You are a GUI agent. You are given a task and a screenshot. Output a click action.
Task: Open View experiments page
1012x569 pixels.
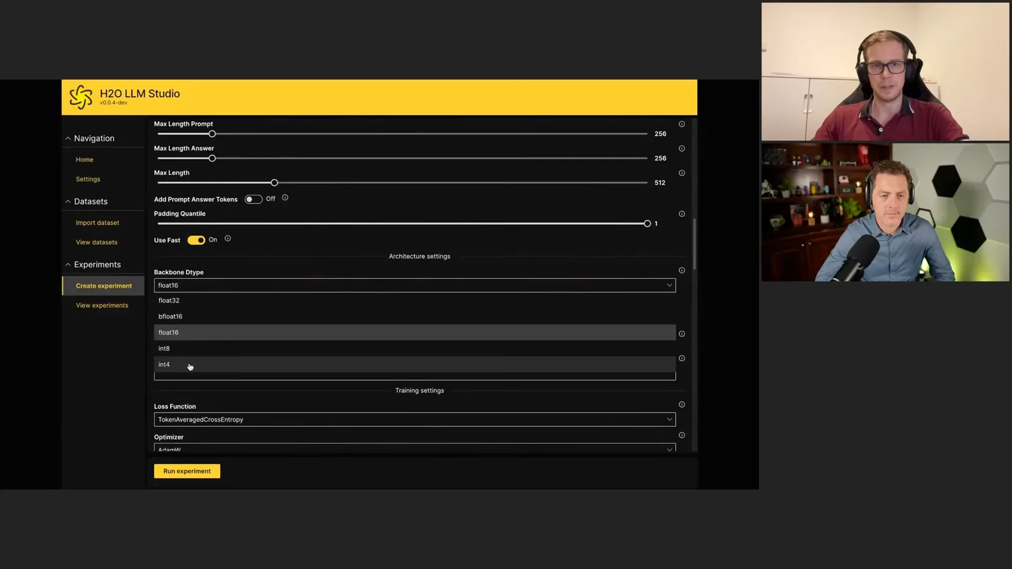click(x=102, y=305)
